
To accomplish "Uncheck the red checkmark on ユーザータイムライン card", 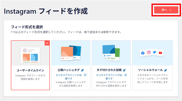I will tap(47, 43).
